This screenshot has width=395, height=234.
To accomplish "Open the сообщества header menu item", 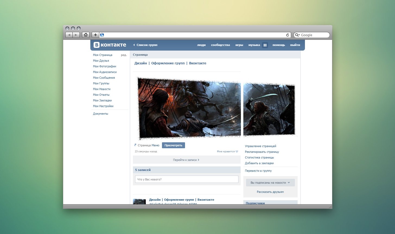I will (x=220, y=45).
